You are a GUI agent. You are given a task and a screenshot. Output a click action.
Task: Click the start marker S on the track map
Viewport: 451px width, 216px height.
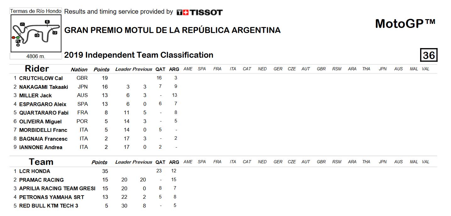pos(47,22)
